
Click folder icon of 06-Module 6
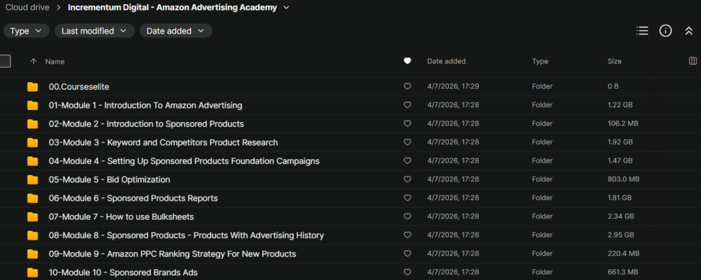click(x=33, y=198)
